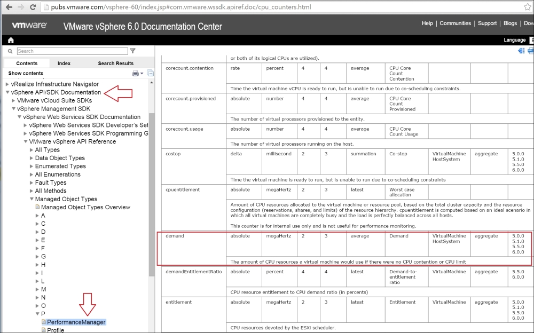Viewport: 534px width, 333px height.
Task: Open Managed Object Types Overview
Action: click(85, 207)
